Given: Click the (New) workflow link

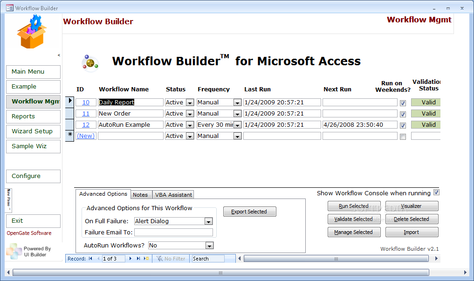Looking at the screenshot, I should coord(86,136).
